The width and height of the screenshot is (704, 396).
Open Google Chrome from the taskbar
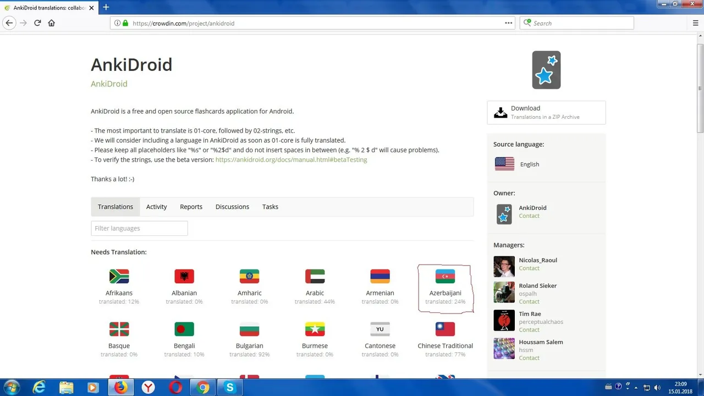pyautogui.click(x=203, y=387)
